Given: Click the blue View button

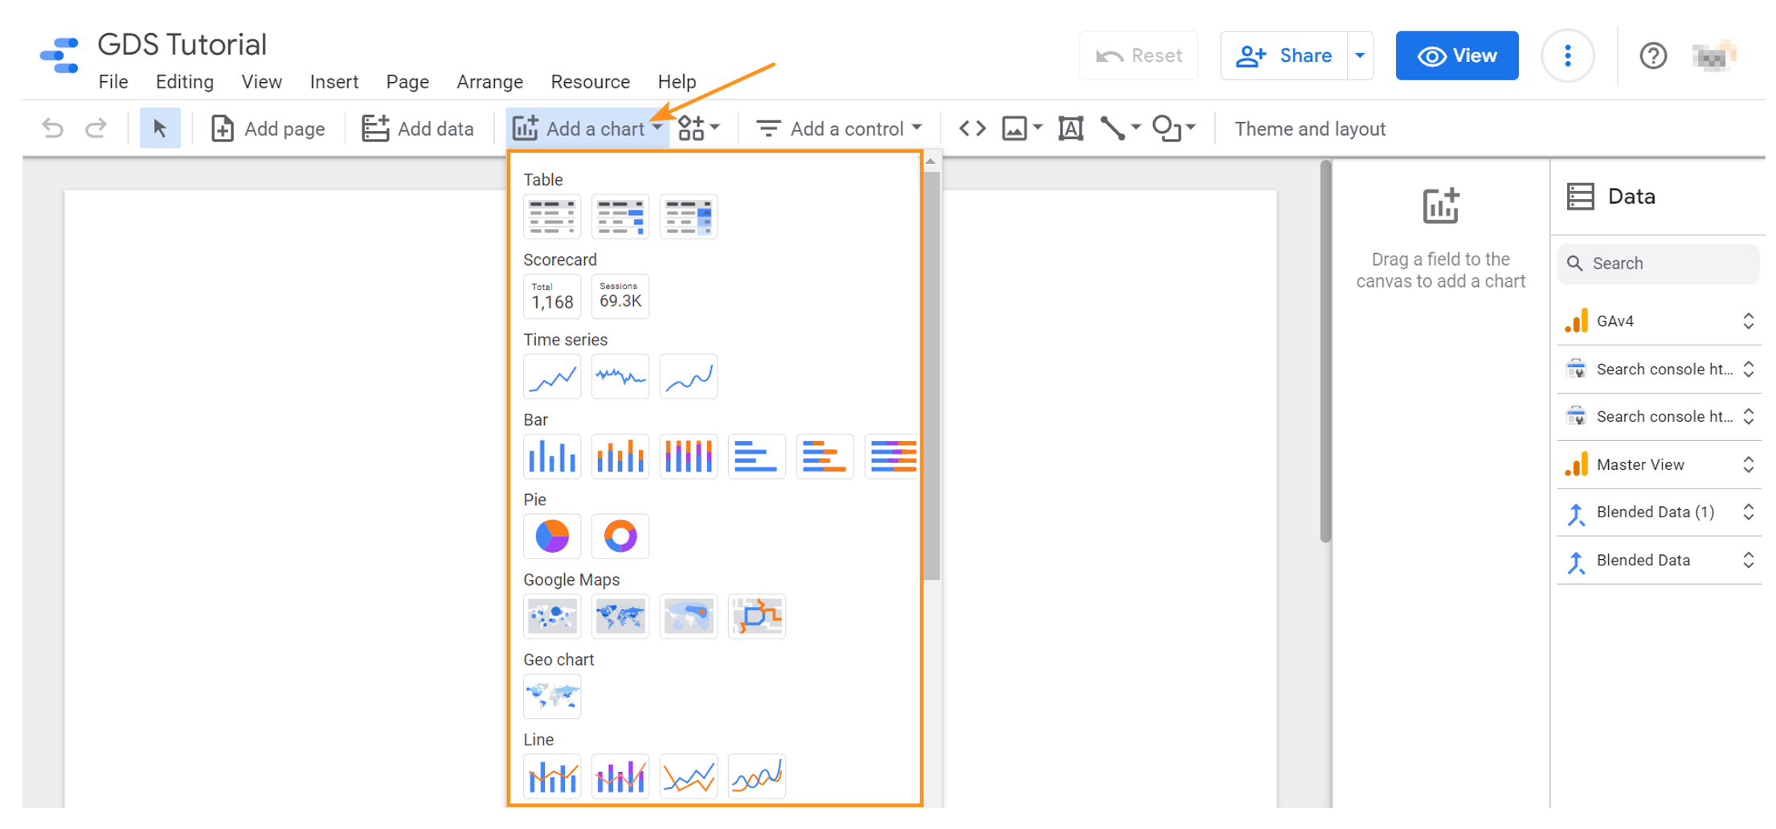Looking at the screenshot, I should pyautogui.click(x=1457, y=55).
